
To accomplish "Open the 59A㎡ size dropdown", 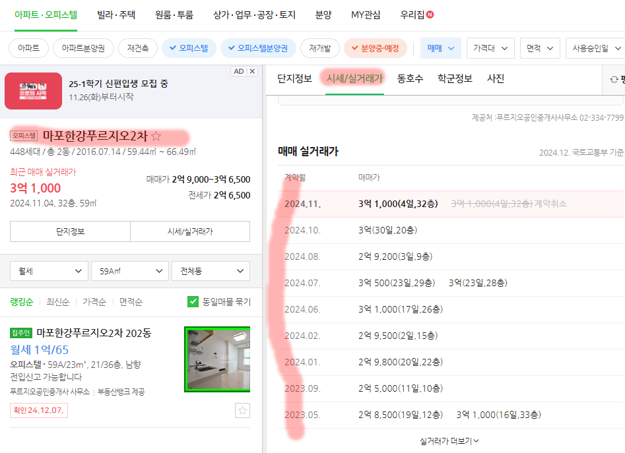I will click(130, 271).
